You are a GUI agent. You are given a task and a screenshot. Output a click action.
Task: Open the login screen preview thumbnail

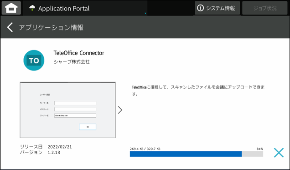[67, 110]
